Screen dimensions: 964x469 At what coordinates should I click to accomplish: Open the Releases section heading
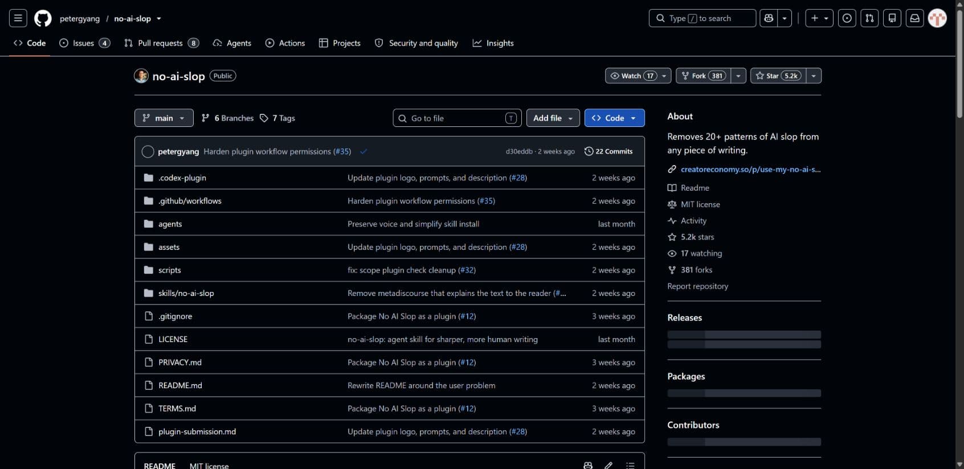[684, 318]
